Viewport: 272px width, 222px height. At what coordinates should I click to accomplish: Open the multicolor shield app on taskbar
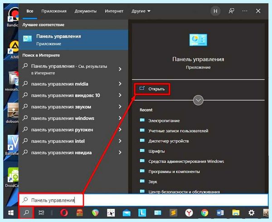coord(95,213)
